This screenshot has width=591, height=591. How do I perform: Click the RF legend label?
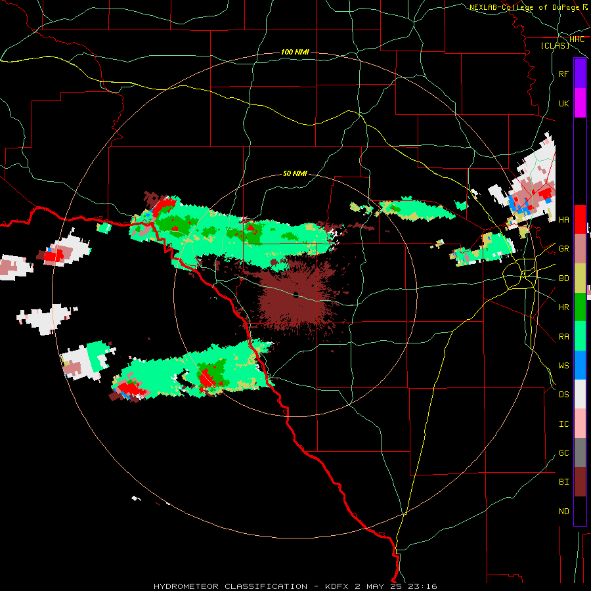[x=563, y=74]
